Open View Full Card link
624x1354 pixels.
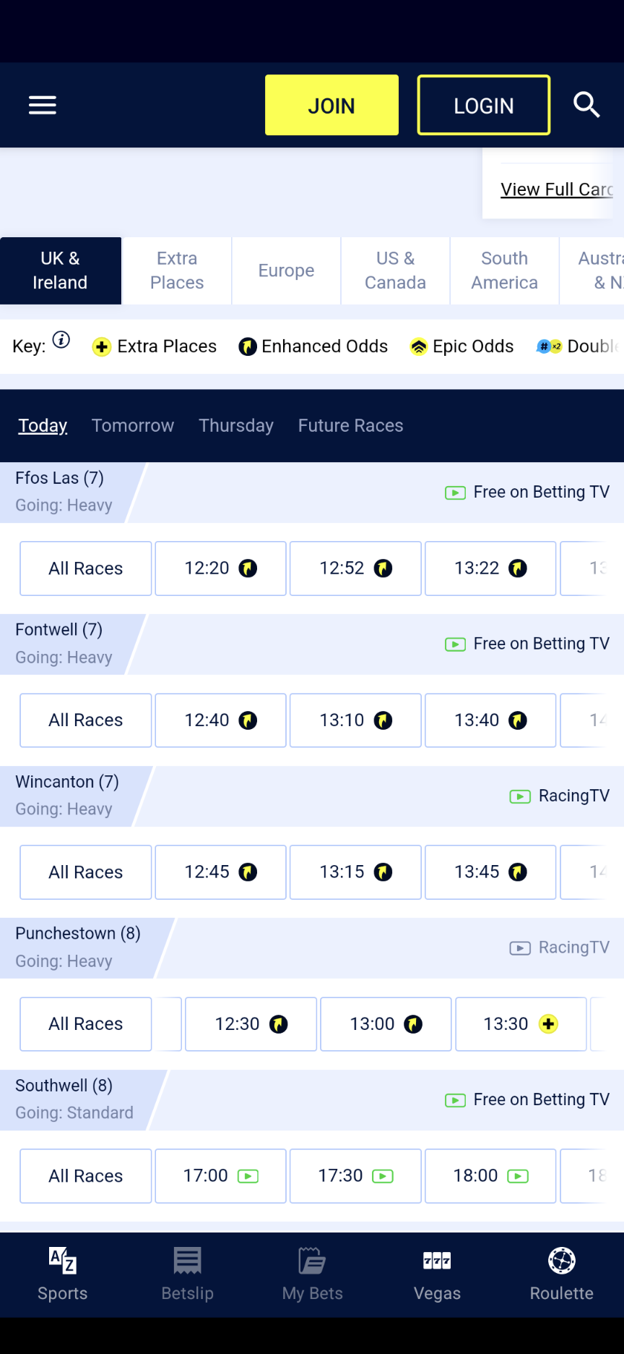point(556,189)
